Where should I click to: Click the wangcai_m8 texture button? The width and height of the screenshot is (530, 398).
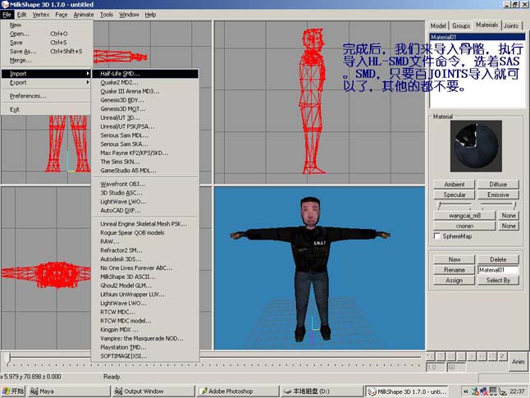[464, 215]
